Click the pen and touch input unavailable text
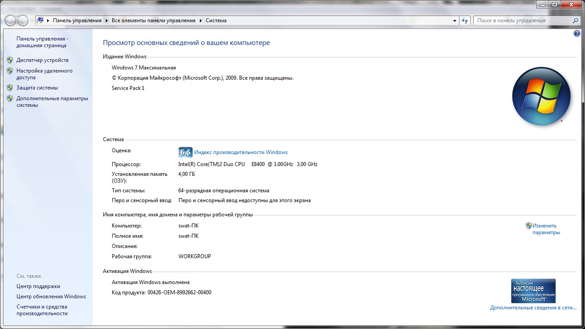This screenshot has width=585, height=329. [244, 200]
